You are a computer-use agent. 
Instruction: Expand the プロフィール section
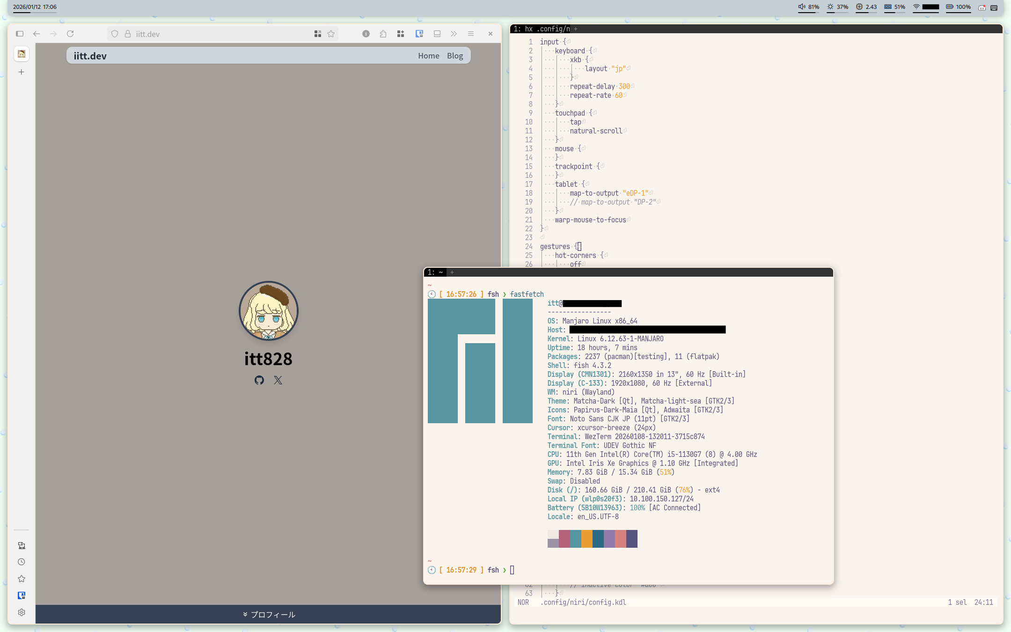(269, 615)
